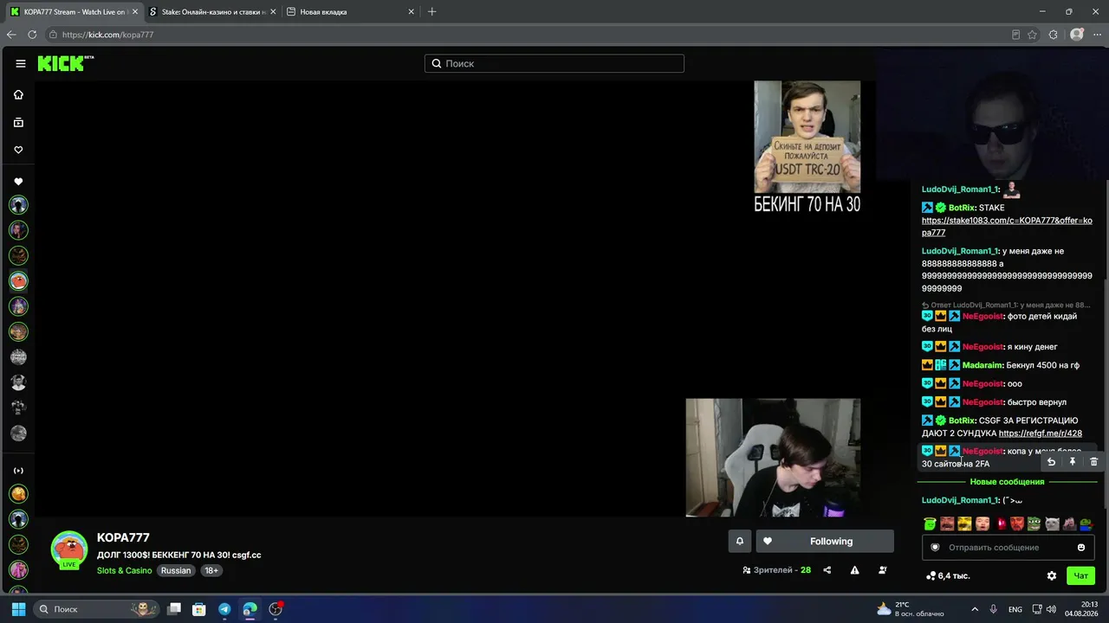
Task: Click username Madaraim in chat
Action: [983, 365]
